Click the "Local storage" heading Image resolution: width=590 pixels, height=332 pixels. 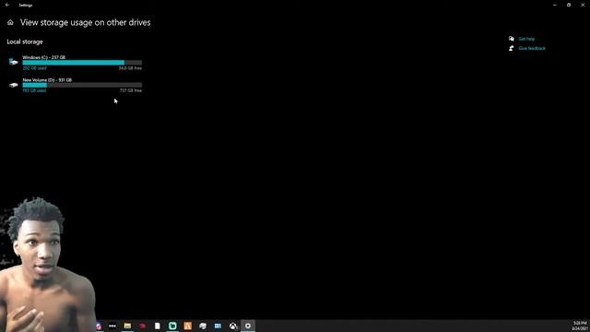point(25,41)
